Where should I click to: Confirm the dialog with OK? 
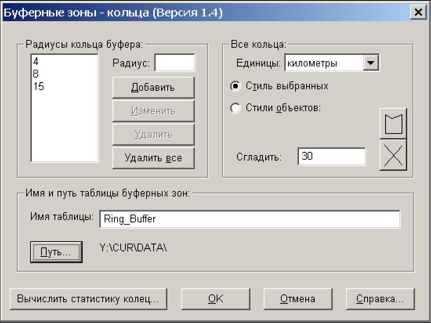click(215, 299)
